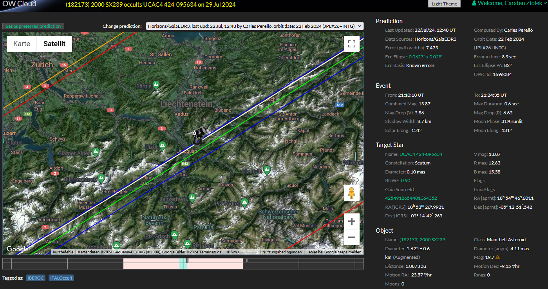Click the Bifertenstock mountain marker
The height and width of the screenshot is (289, 548).
point(101,179)
